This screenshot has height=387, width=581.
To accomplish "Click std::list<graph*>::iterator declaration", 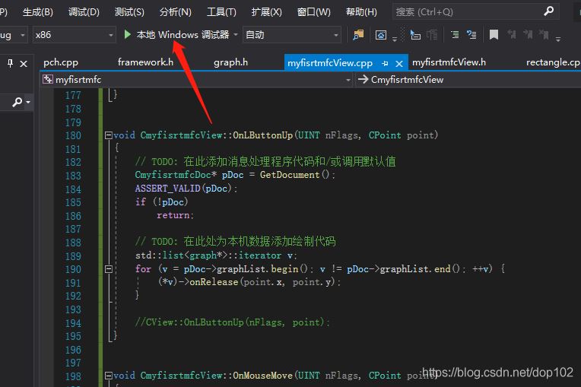I will coord(216,255).
